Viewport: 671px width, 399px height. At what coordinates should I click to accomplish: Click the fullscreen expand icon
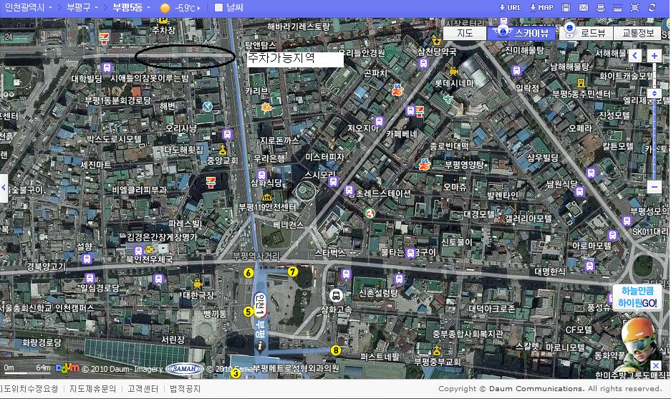point(634,7)
